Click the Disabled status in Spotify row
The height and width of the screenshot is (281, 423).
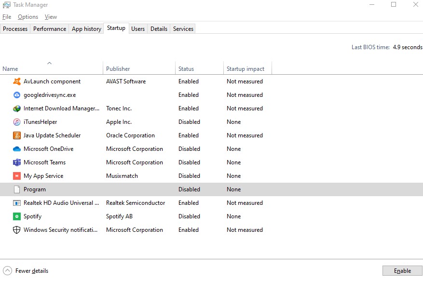click(x=190, y=216)
